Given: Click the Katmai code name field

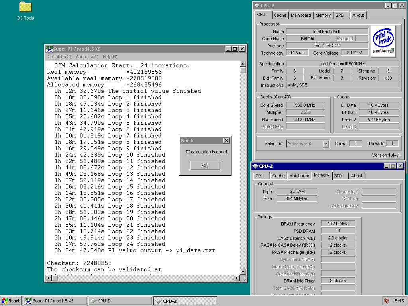Looking at the screenshot, I should tap(307, 38).
